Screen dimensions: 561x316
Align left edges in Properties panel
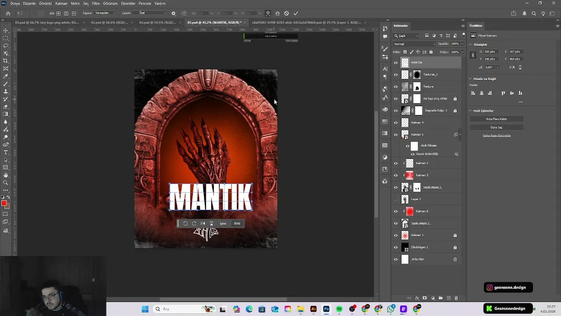click(473, 93)
